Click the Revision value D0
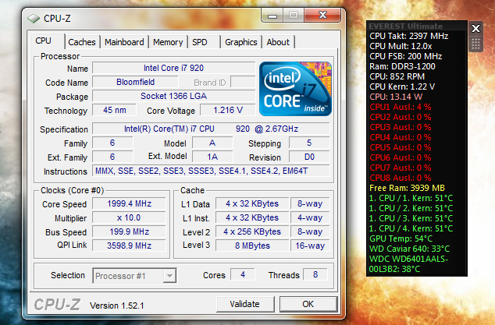 (x=309, y=157)
